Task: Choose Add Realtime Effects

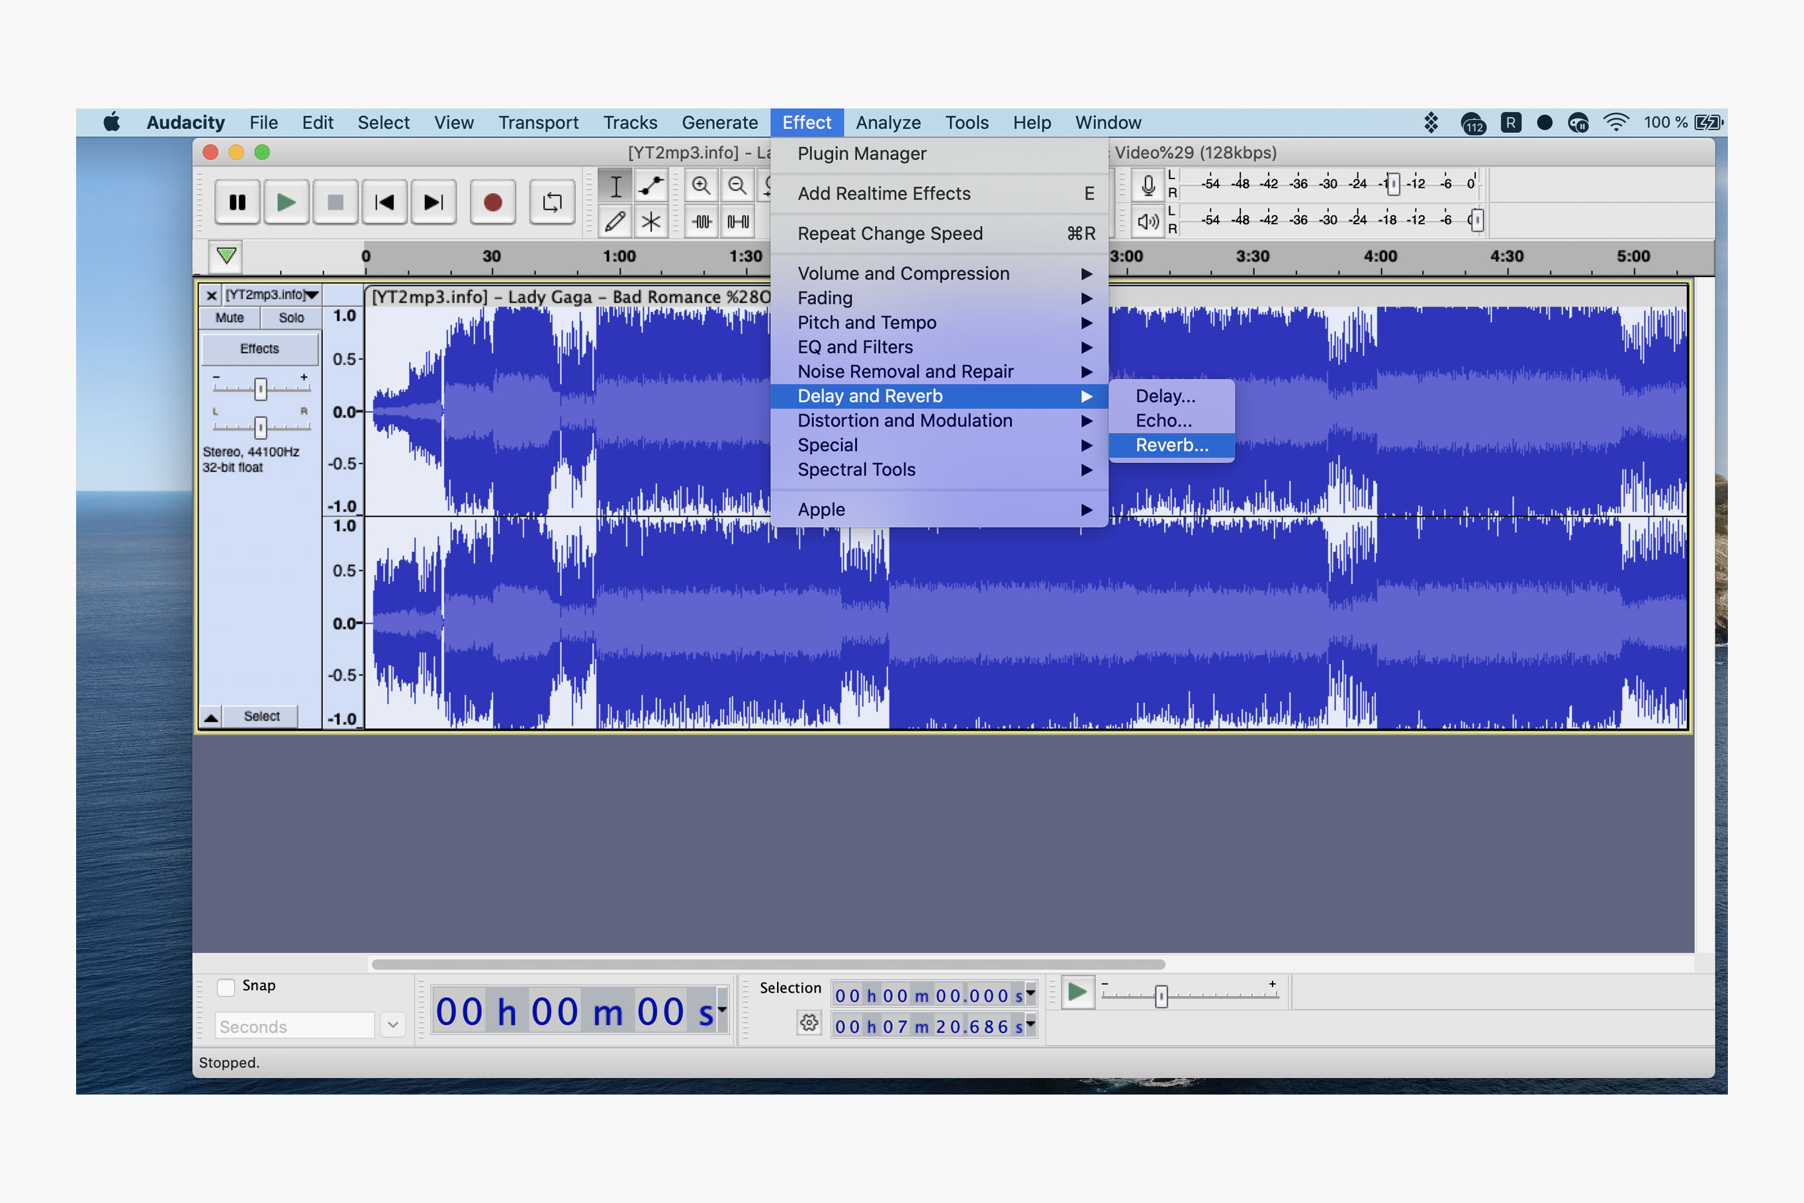Action: 940,193
